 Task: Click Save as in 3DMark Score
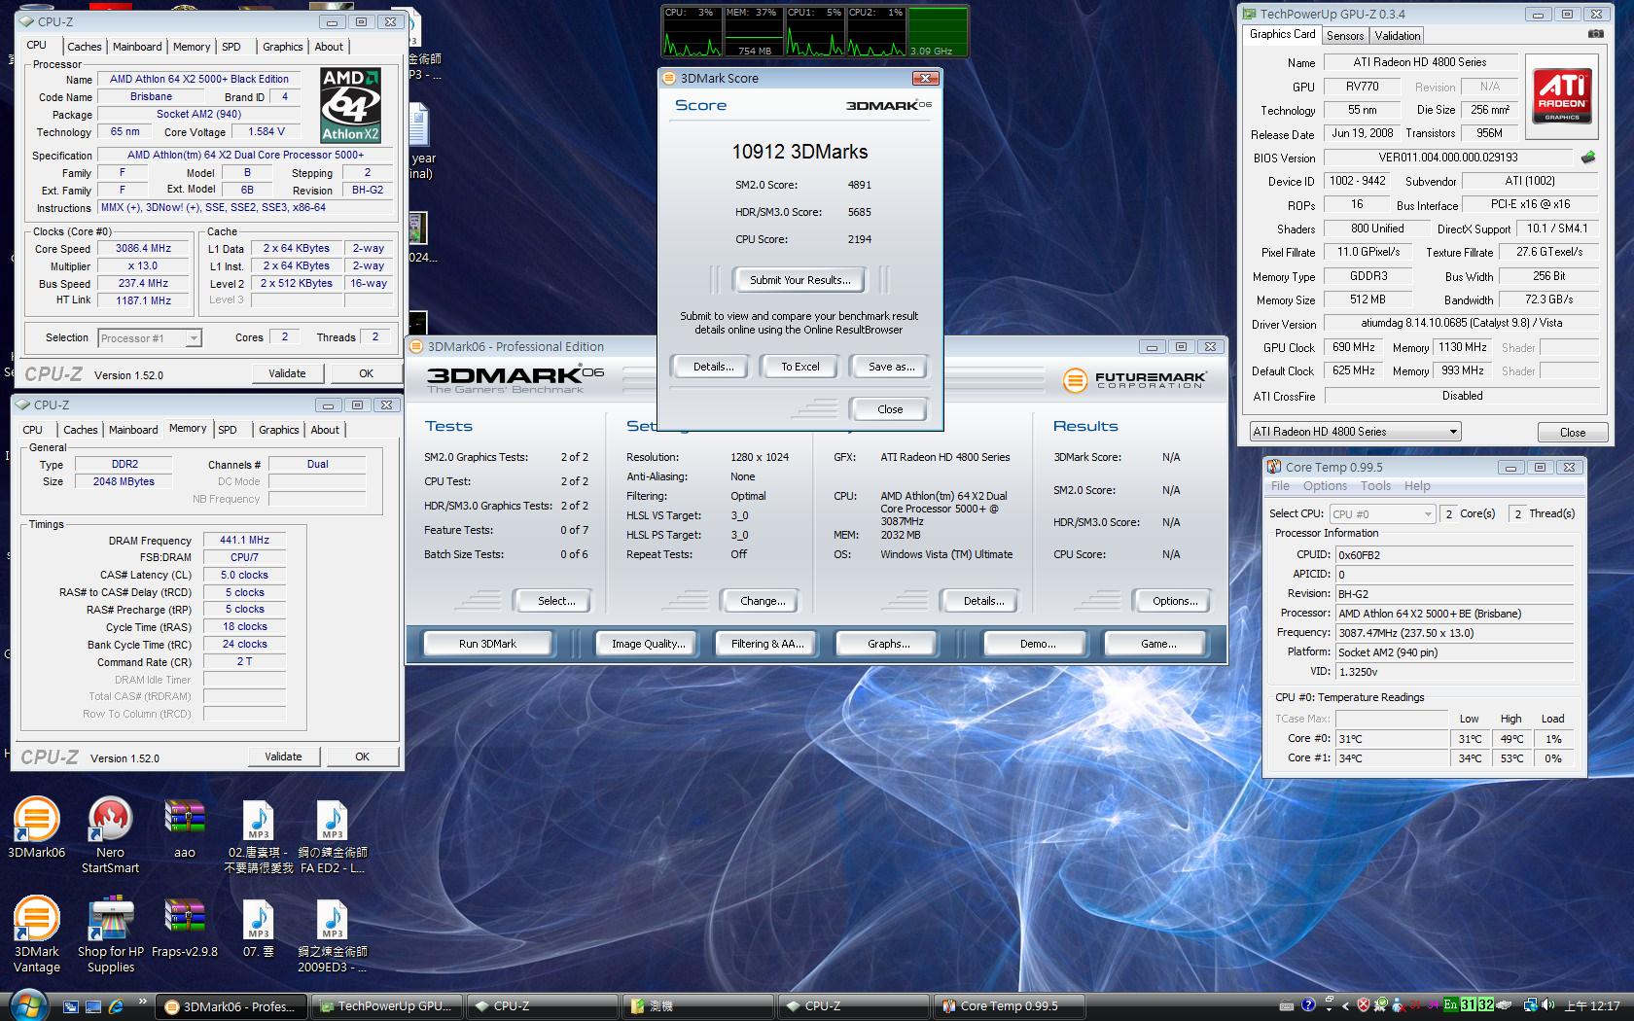[x=891, y=367]
